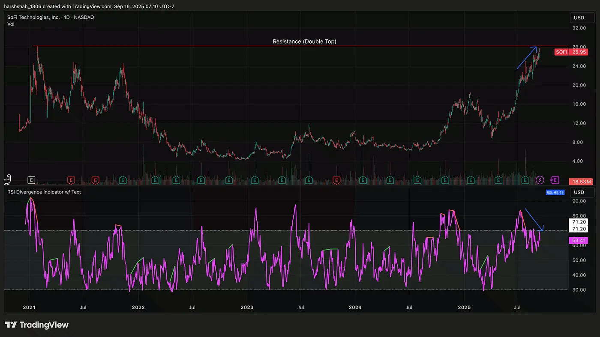Click the 2021 label on the time axis
The image size is (600, 337).
[x=29, y=307]
